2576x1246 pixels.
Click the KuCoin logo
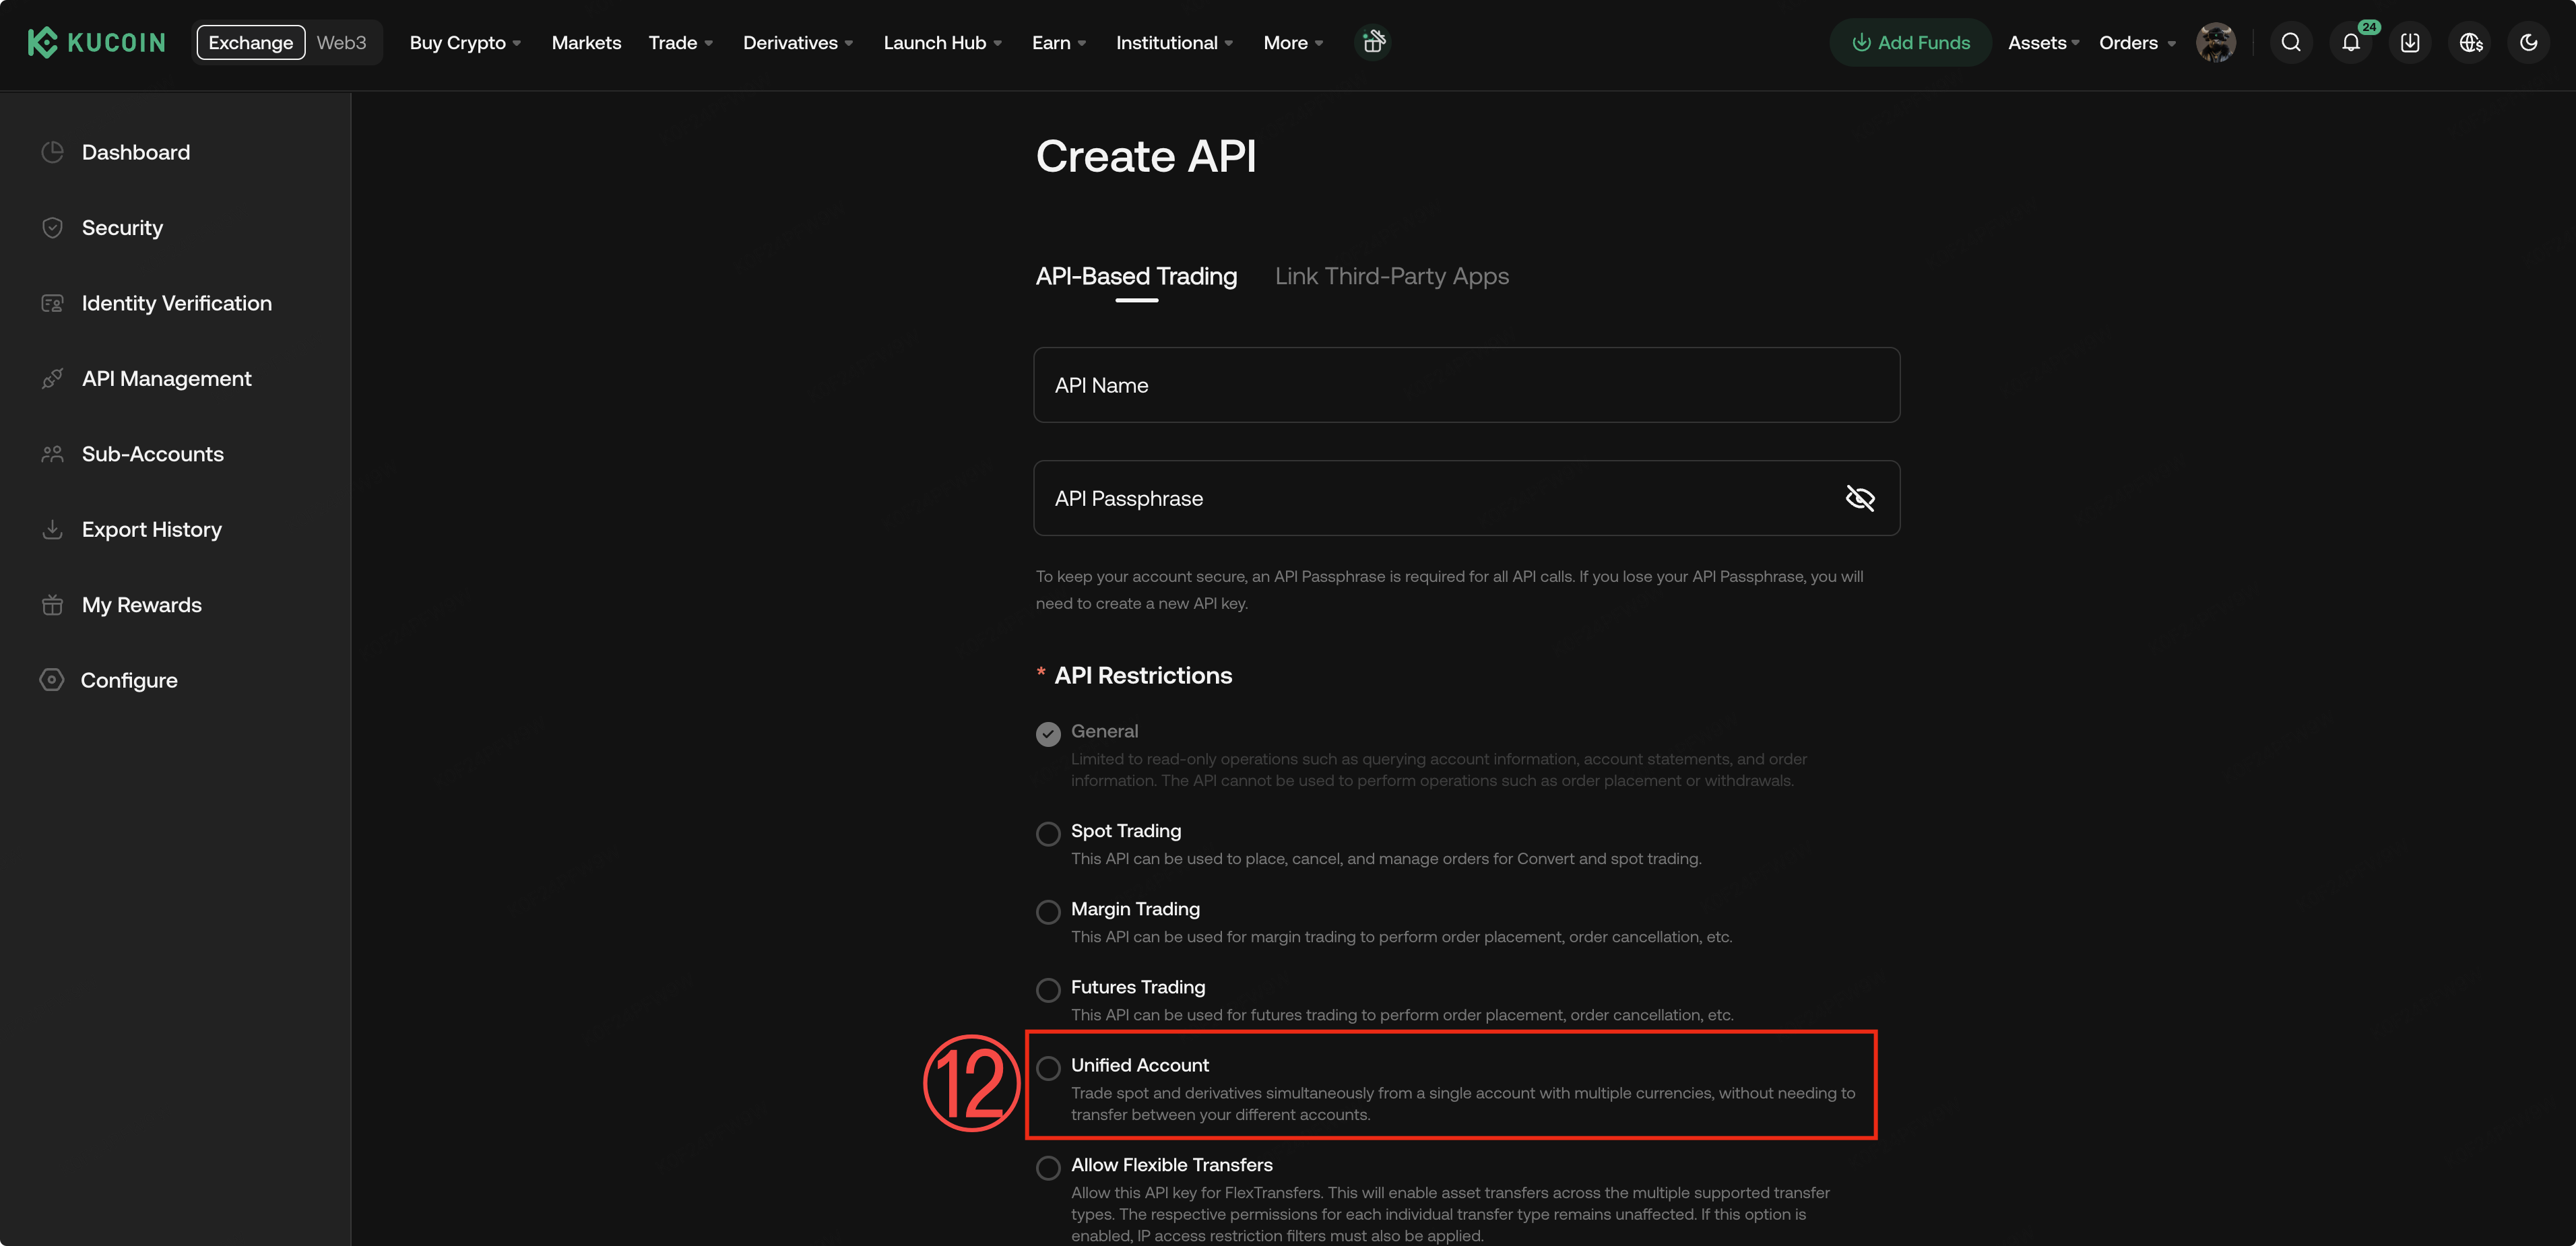pyautogui.click(x=97, y=43)
